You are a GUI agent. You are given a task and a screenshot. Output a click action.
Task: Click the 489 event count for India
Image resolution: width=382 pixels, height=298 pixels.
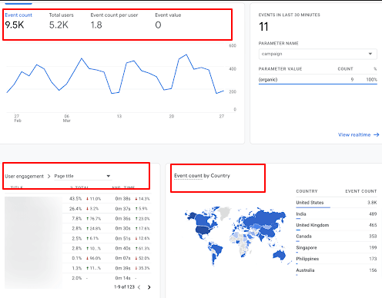coord(373,214)
